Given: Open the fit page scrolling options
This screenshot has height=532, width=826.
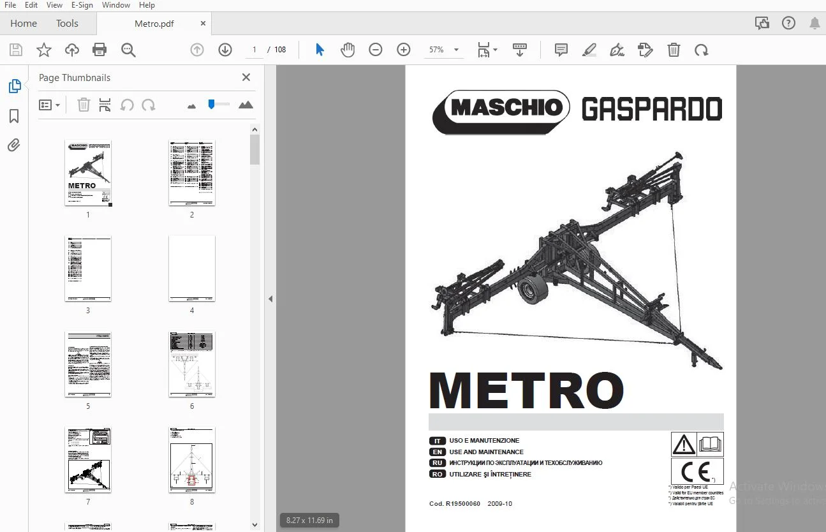Looking at the screenshot, I should pos(487,50).
